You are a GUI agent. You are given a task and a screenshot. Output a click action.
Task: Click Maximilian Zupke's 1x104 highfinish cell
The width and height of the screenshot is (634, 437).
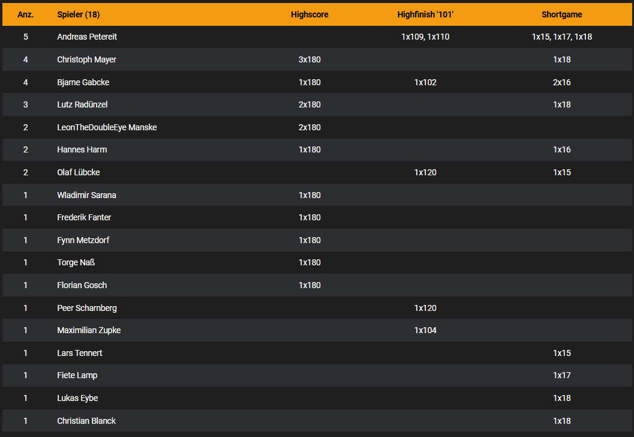coord(425,330)
